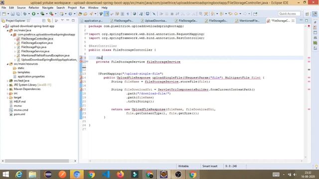Click the Coverage run toolbar icon
The height and width of the screenshot is (179, 319).
[x=42, y=14]
